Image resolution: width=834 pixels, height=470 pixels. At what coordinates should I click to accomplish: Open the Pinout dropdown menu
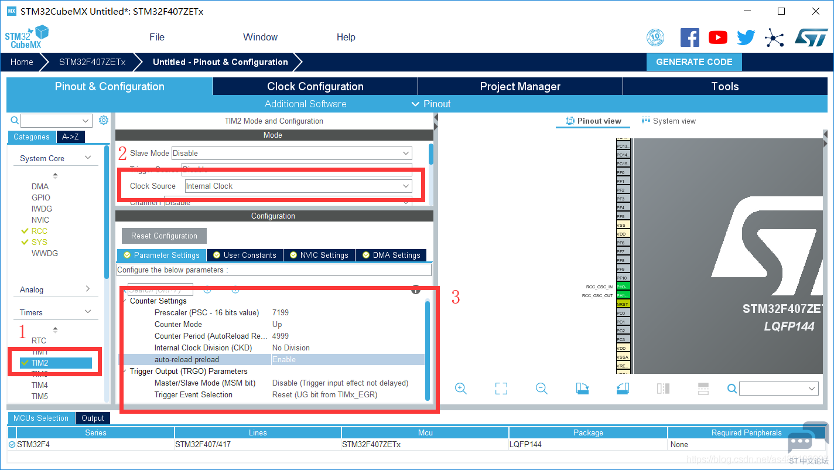(x=431, y=104)
